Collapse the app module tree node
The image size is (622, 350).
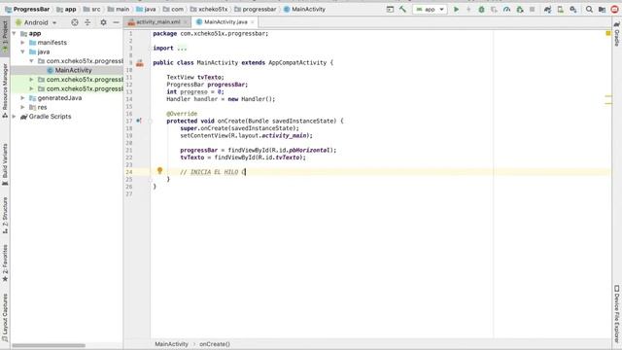[15, 33]
